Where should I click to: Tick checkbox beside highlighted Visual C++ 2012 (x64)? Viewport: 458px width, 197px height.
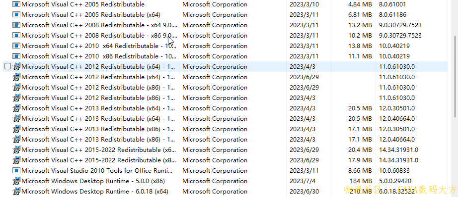(x=7, y=67)
